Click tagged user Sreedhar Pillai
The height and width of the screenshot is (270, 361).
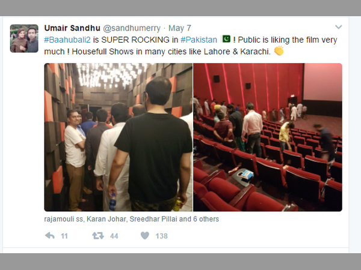pyautogui.click(x=153, y=219)
